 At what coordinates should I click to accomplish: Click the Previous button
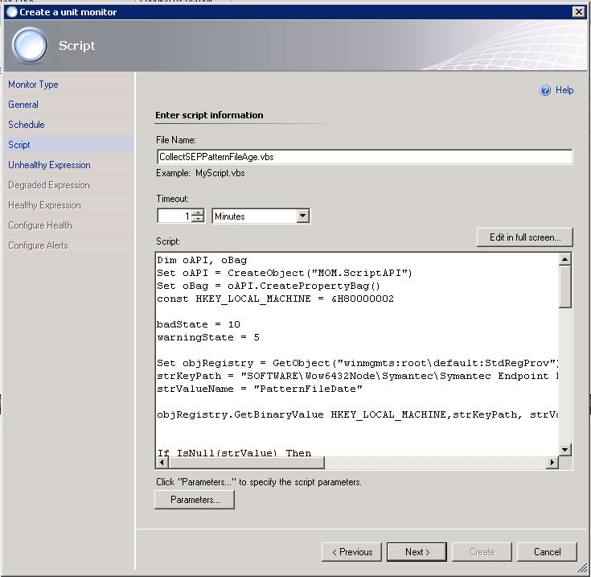click(351, 552)
